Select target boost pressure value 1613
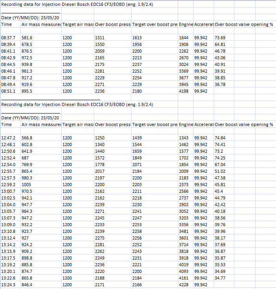Image resolution: width=276 pixels, height=289 pixels. point(137,38)
